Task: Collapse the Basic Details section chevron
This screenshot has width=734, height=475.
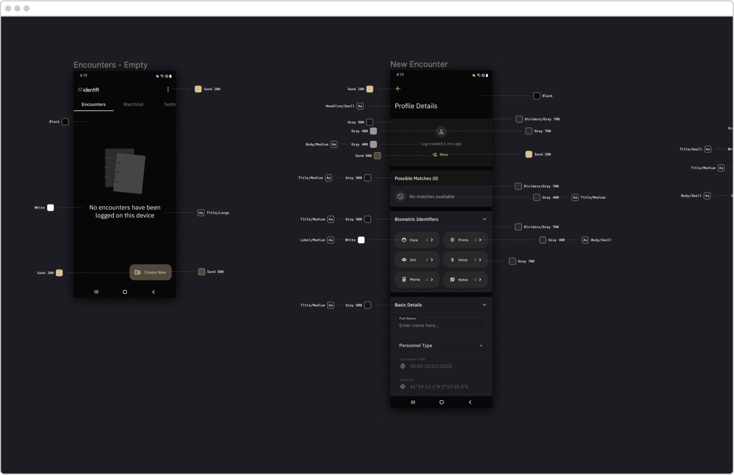Action: [485, 305]
